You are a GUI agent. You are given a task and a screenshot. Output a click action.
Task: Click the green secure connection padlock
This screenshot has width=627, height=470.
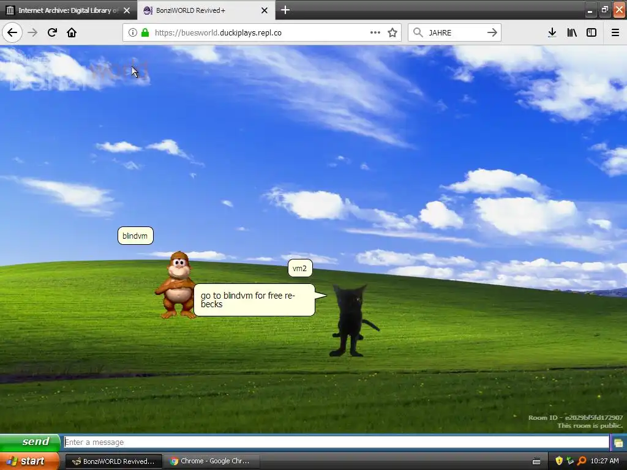145,32
